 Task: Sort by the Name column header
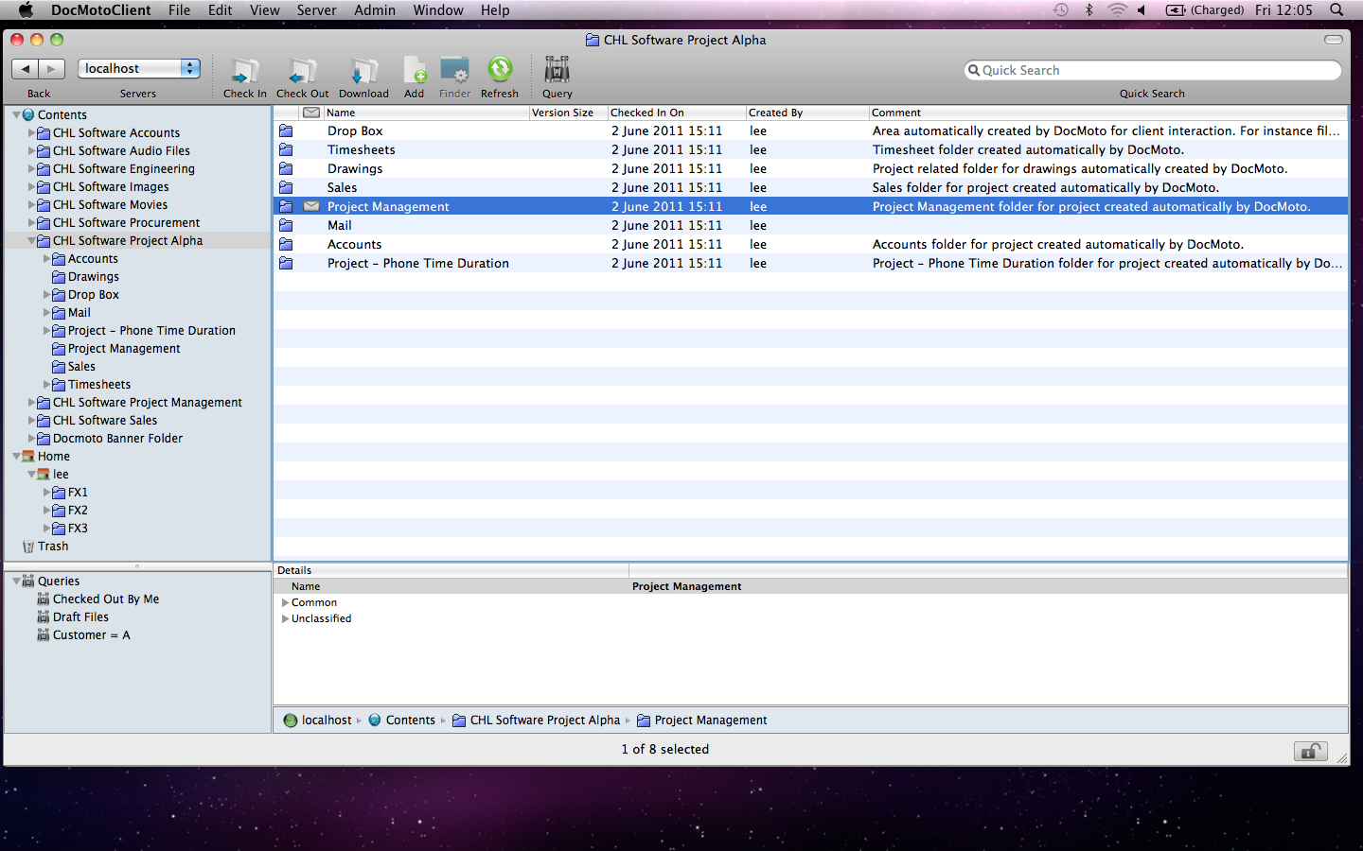pyautogui.click(x=426, y=113)
